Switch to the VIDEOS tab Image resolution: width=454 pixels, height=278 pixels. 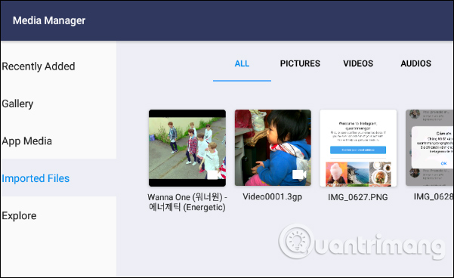click(358, 63)
